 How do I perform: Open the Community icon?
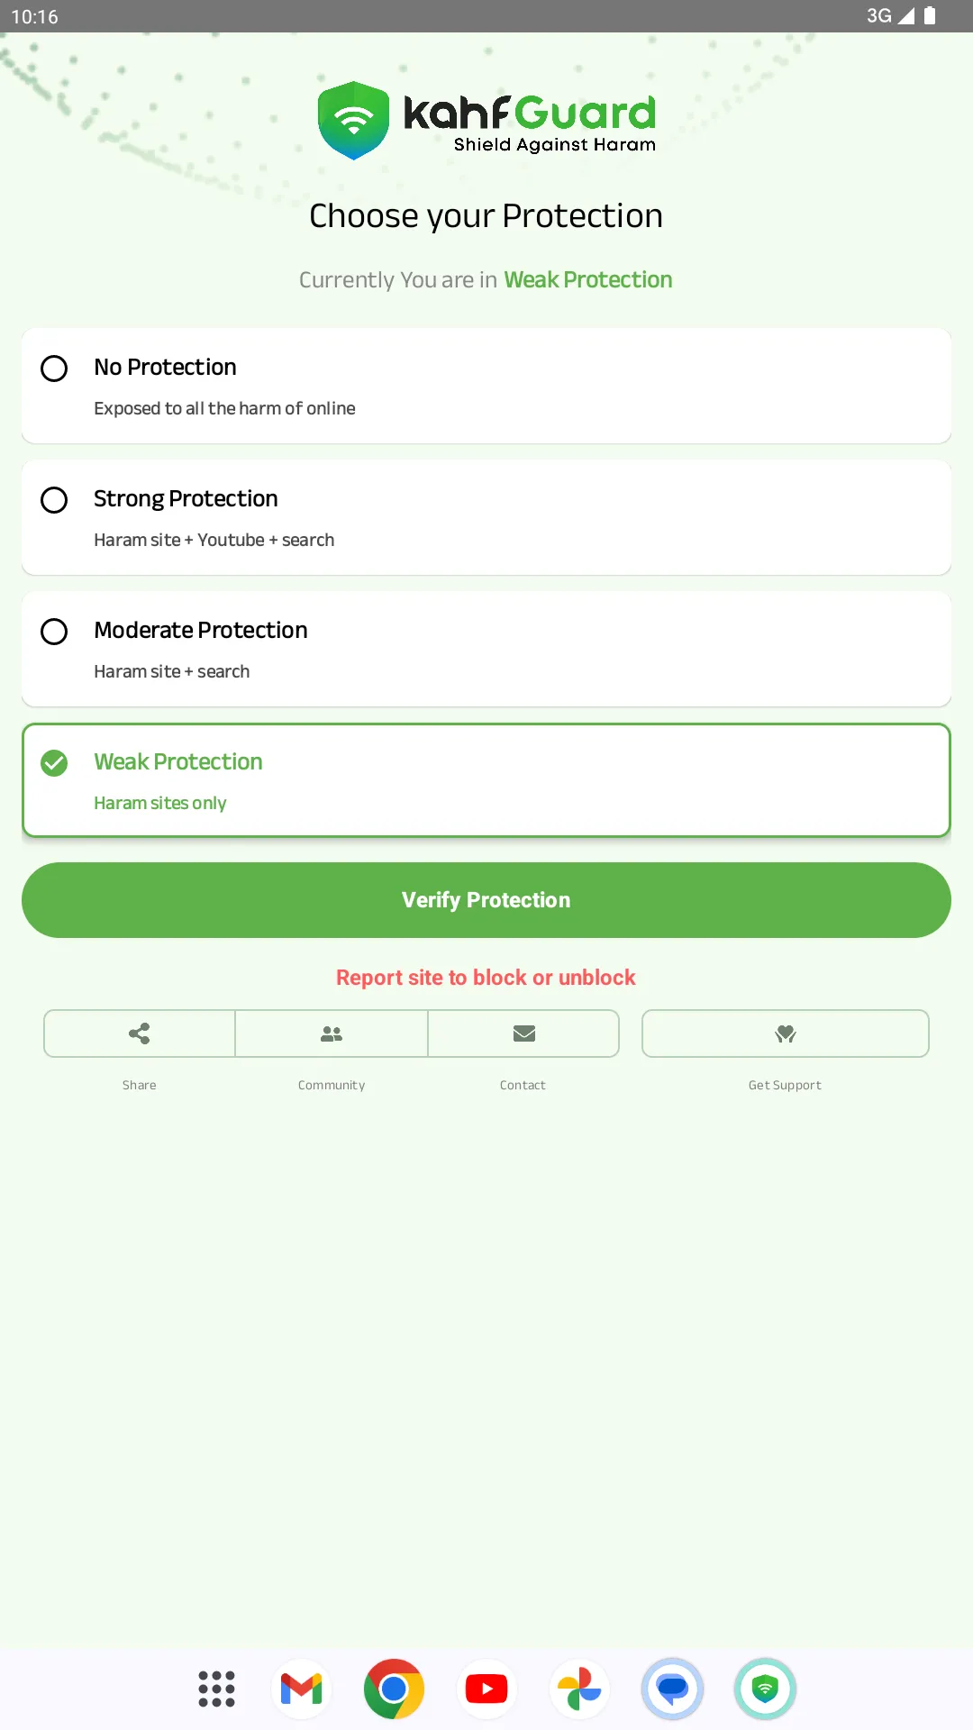[331, 1033]
